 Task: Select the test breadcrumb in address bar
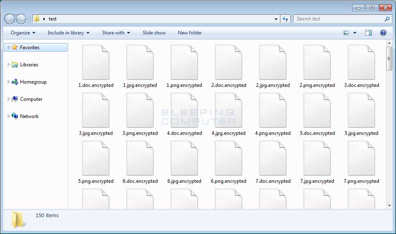[52, 19]
